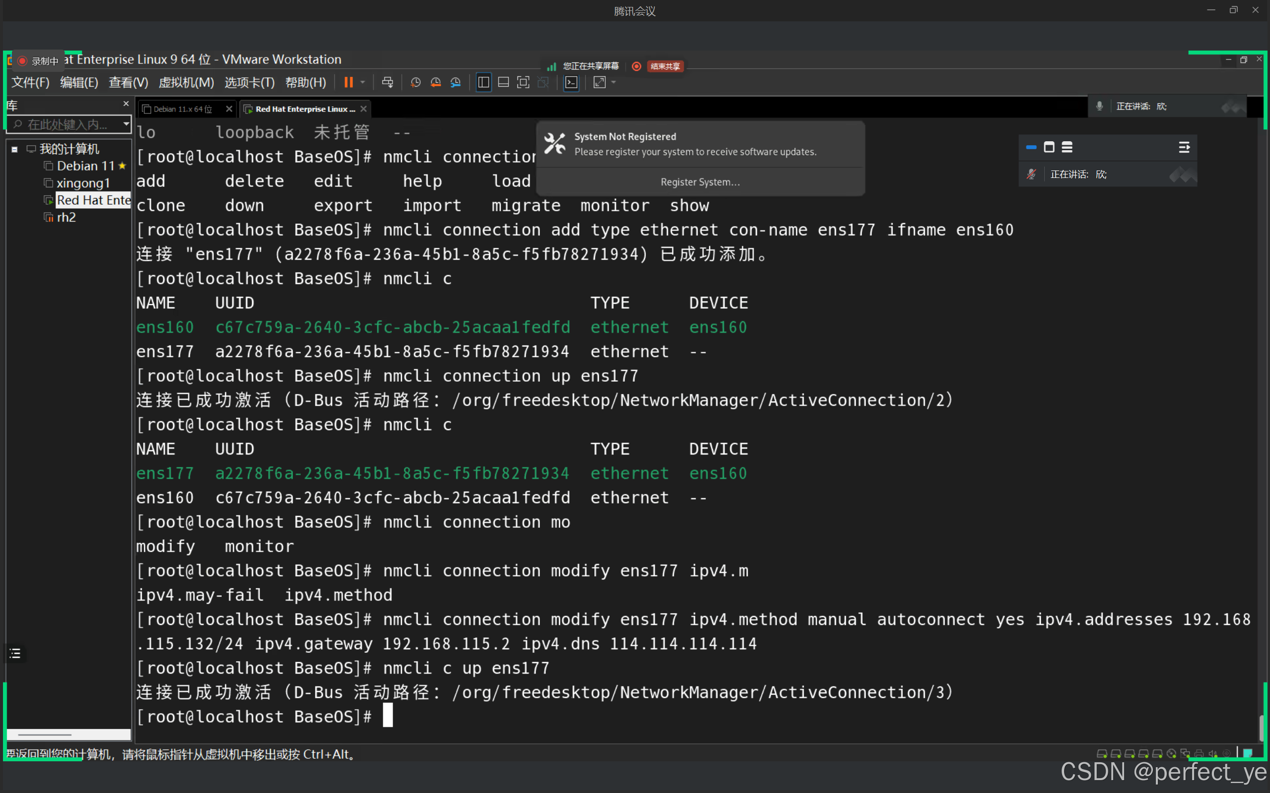This screenshot has width=1270, height=793.
Task: Toggle the thumbnail bar view button
Action: click(503, 82)
